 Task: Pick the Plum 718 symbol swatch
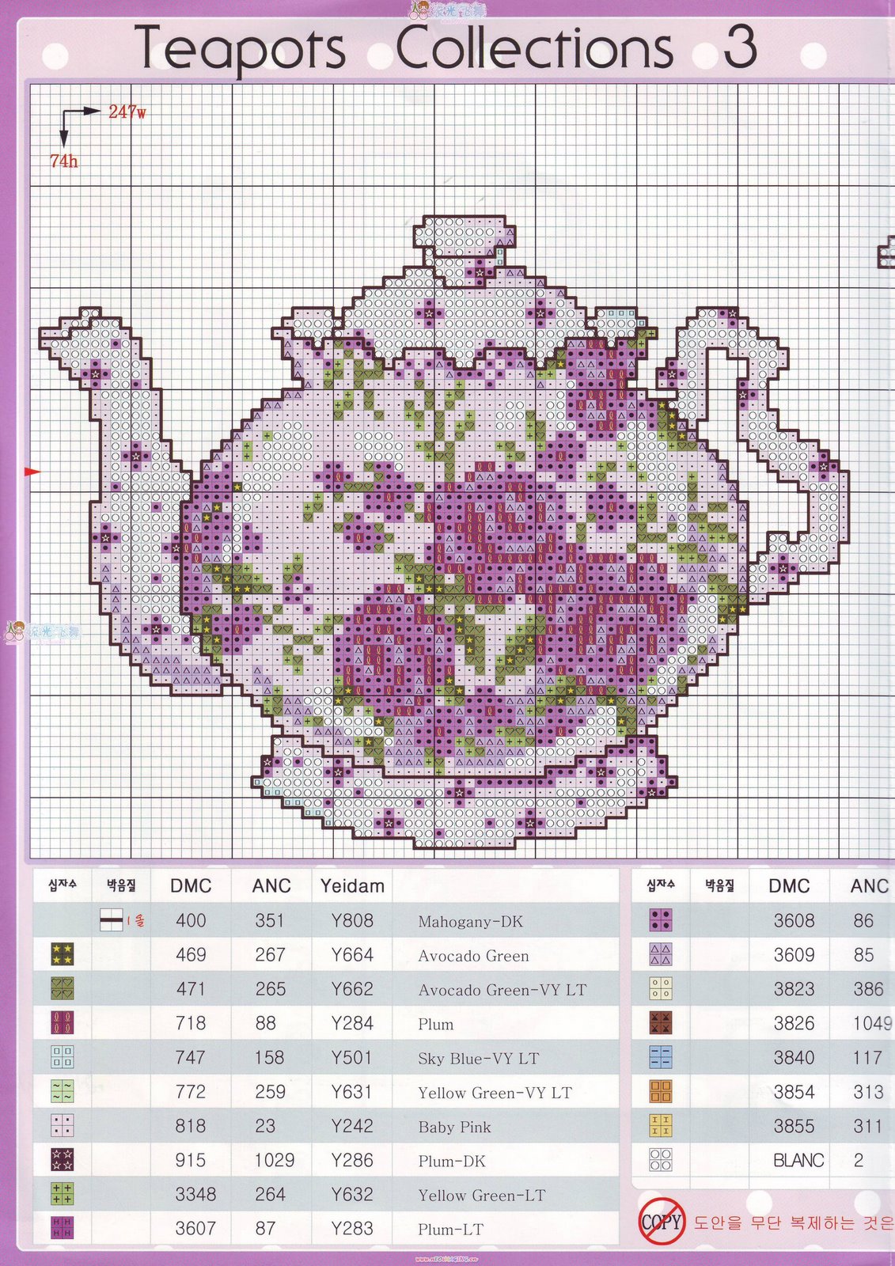[x=63, y=1022]
